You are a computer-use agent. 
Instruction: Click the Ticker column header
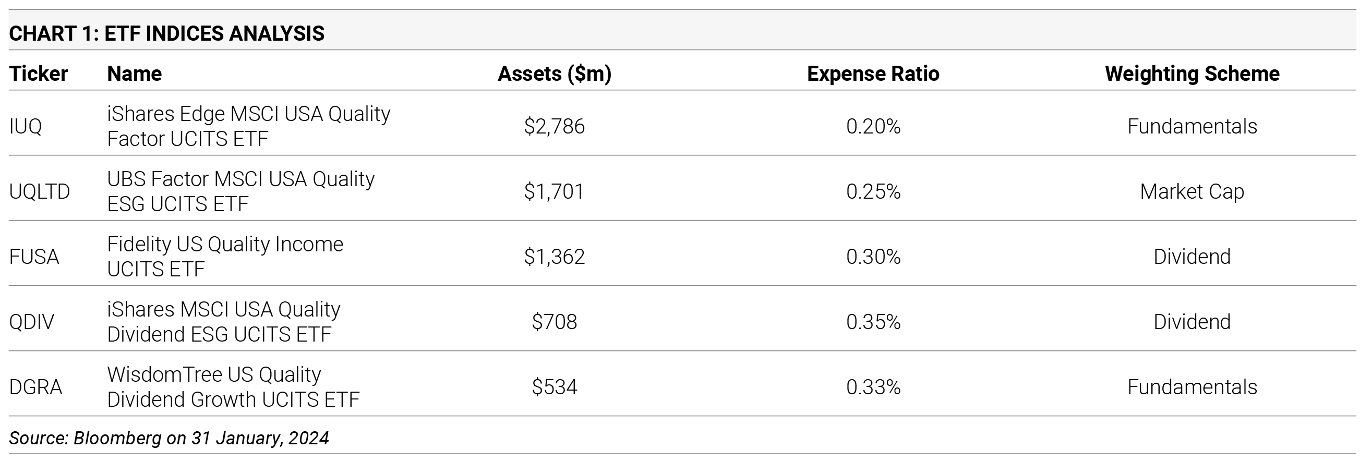(x=39, y=74)
